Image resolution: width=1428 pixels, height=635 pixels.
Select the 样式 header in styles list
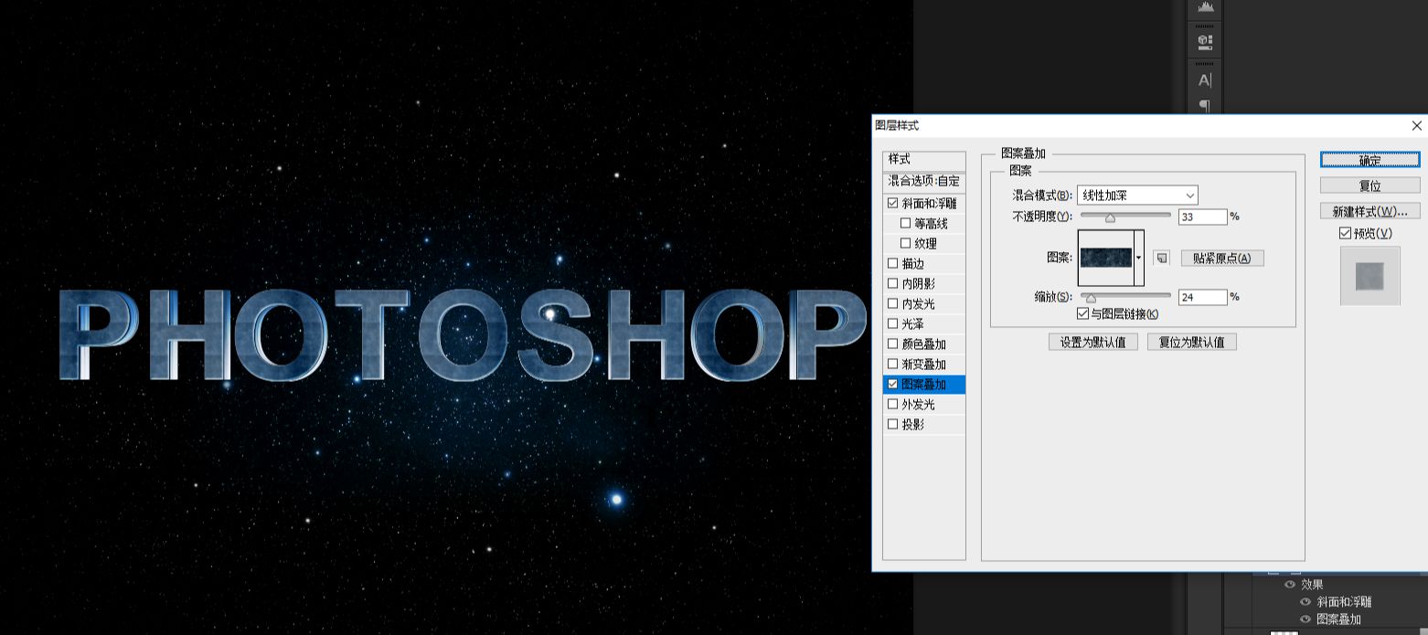[x=924, y=160]
